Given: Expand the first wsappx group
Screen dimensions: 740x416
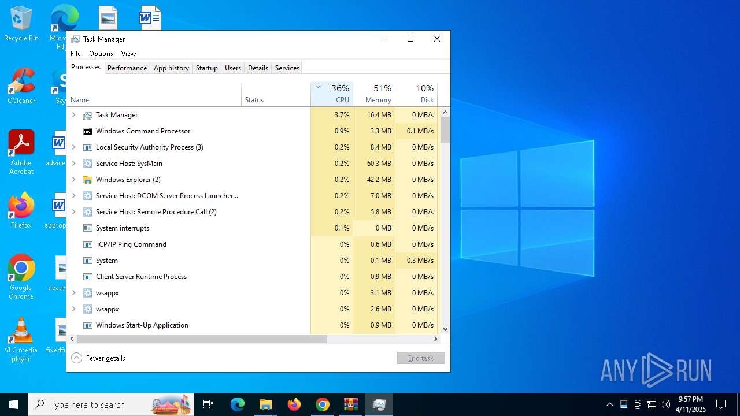Looking at the screenshot, I should pos(73,293).
